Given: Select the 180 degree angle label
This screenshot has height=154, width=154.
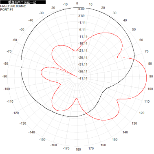Looking at the screenshot, I should [x=78, y=150].
